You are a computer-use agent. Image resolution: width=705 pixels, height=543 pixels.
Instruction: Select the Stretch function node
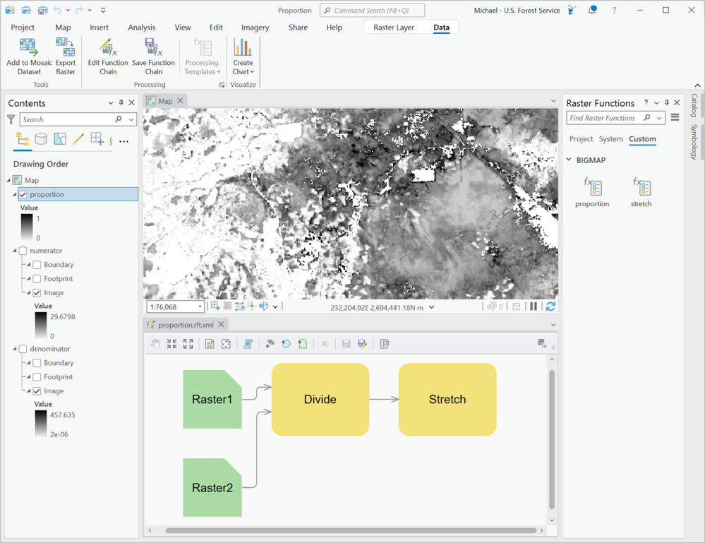[x=447, y=400]
